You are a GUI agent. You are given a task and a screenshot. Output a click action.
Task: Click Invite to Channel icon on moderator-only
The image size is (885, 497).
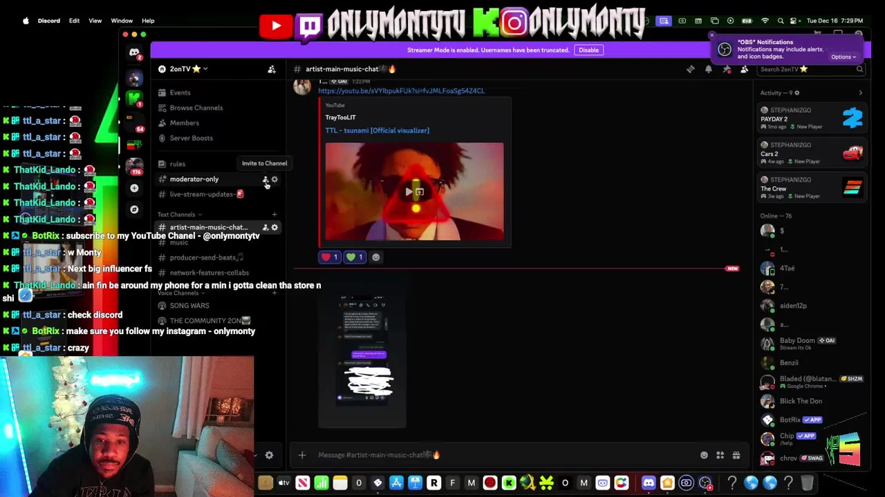click(x=265, y=179)
